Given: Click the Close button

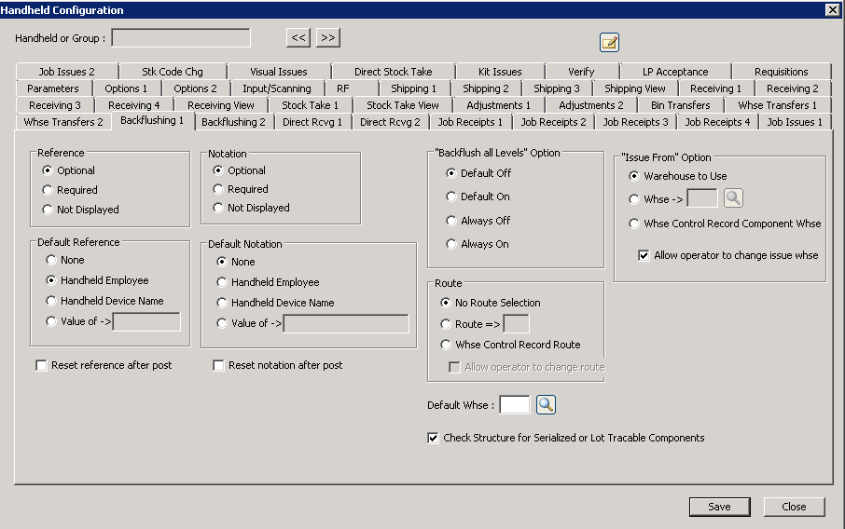Looking at the screenshot, I should [x=794, y=507].
